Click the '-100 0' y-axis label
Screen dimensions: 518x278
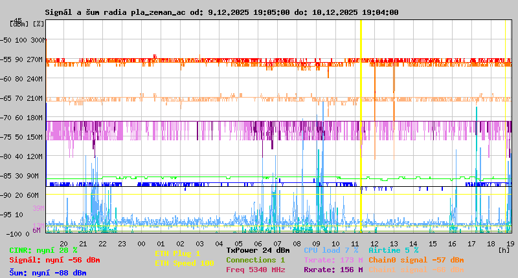click(17, 234)
